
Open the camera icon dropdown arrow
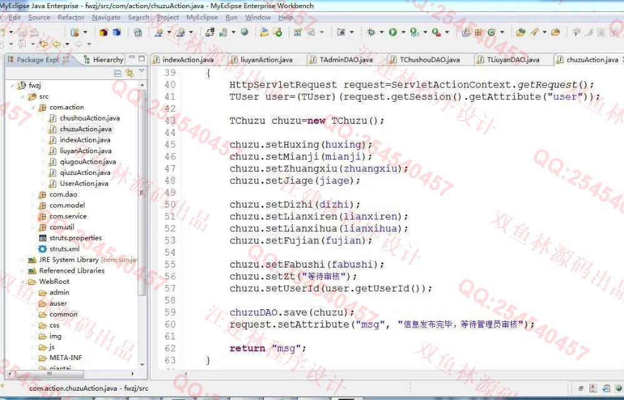351,32
